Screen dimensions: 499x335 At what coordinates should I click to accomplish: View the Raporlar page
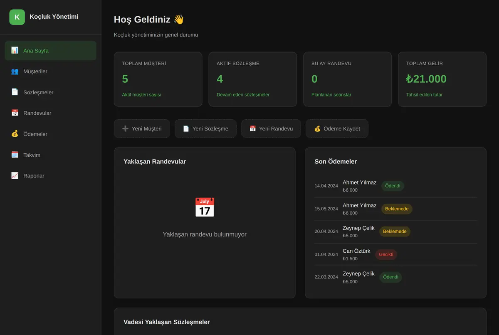(x=51, y=176)
